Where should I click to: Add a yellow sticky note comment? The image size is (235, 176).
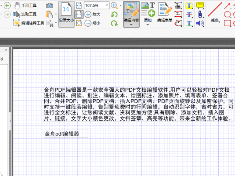[200, 6]
